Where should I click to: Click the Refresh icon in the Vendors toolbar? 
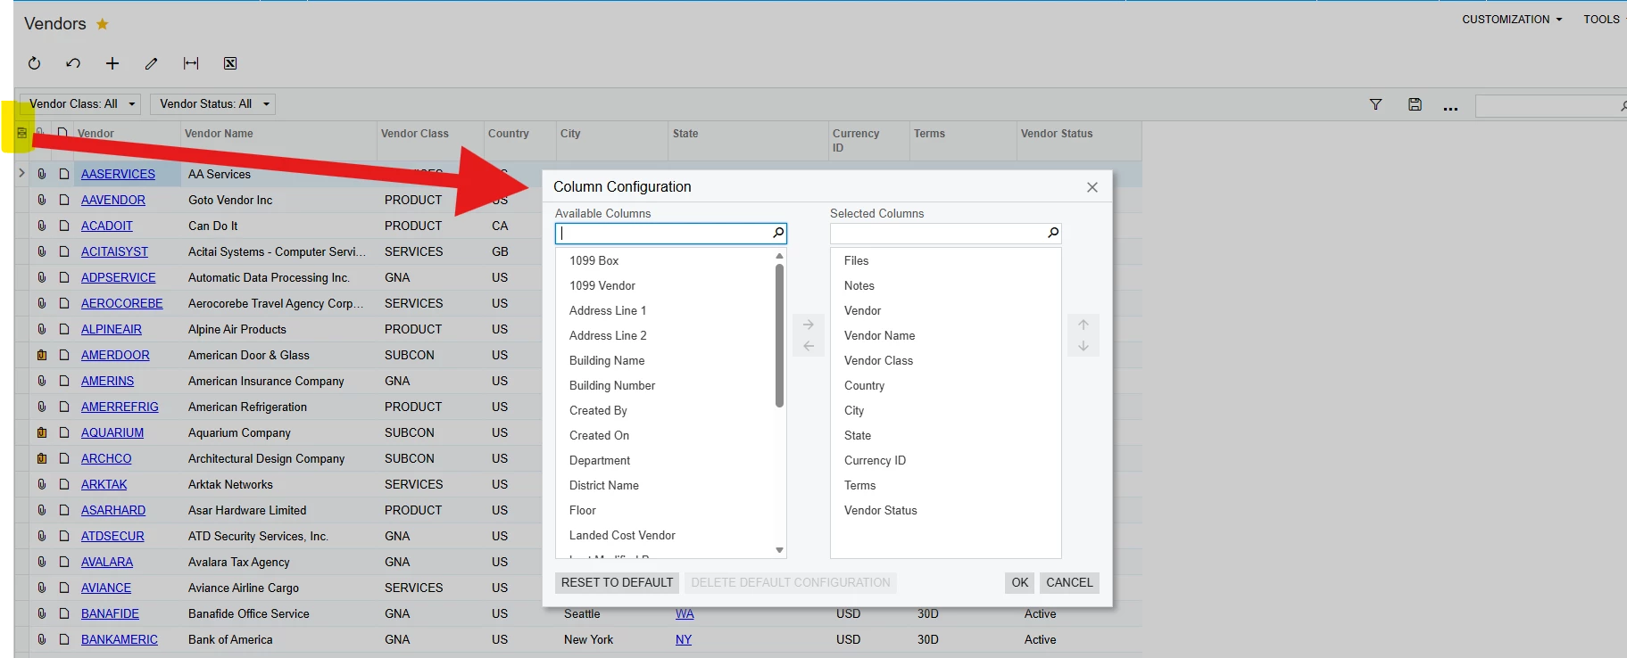pos(34,63)
